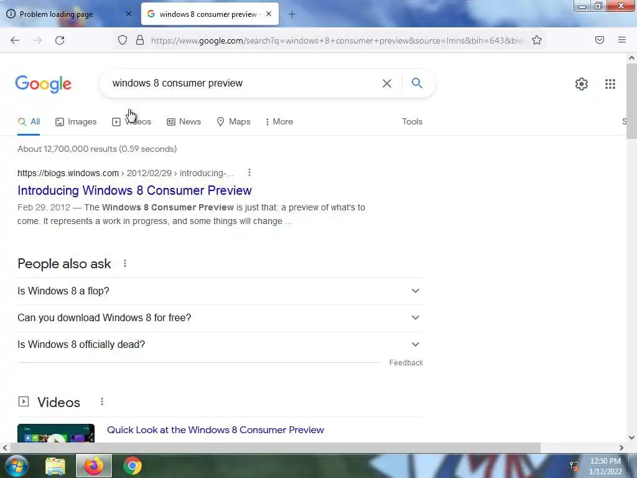The height and width of the screenshot is (478, 637).
Task: Open Quick Look at Windows 8 video link
Action: click(215, 430)
